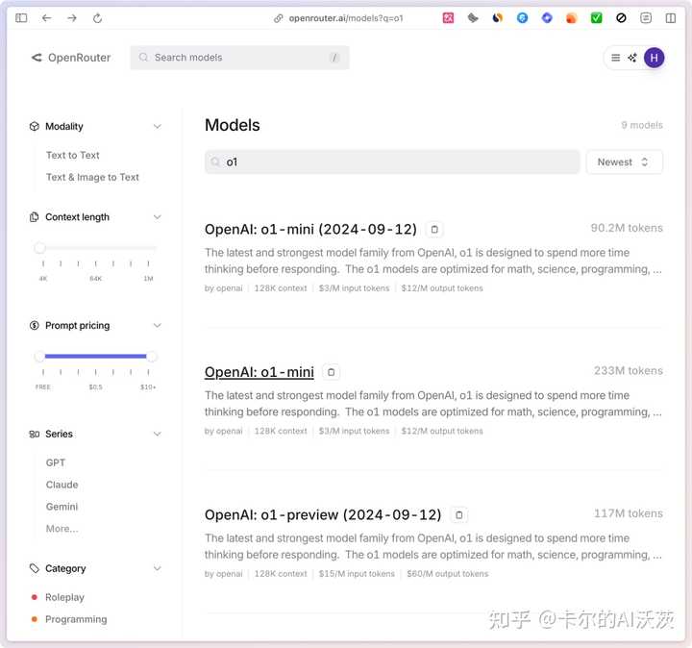Toggle the browser sidebar icon
This screenshot has width=692, height=648.
coord(21,18)
